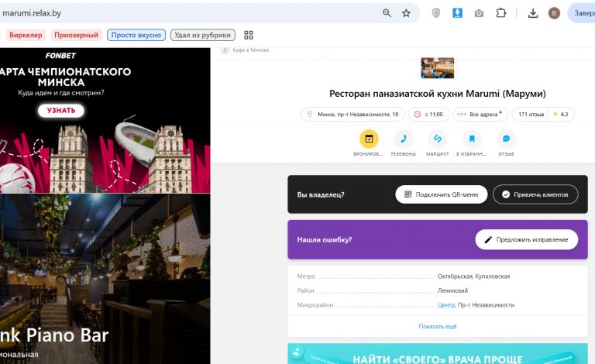The height and width of the screenshot is (364, 595).
Task: Click Привлечь клиентов button
Action: pos(535,194)
